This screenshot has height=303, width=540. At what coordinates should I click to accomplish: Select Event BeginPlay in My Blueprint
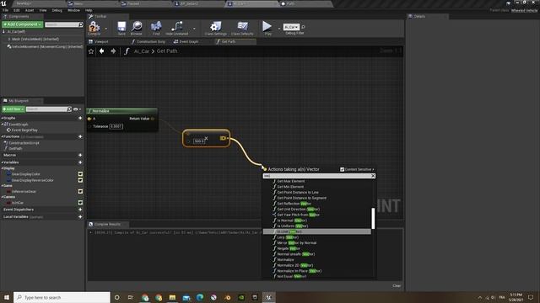point(24,130)
